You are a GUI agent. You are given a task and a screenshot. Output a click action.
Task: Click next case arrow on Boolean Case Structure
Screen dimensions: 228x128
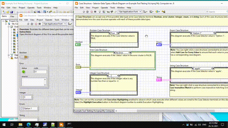[118, 33]
